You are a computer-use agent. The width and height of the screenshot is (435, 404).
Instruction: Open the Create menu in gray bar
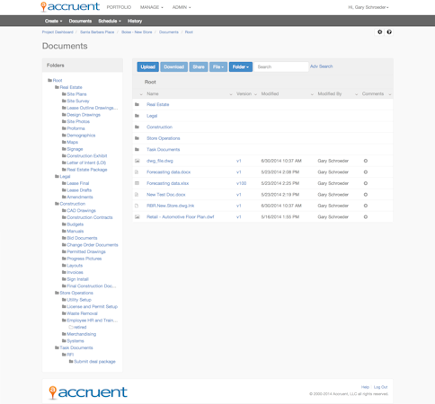click(54, 21)
